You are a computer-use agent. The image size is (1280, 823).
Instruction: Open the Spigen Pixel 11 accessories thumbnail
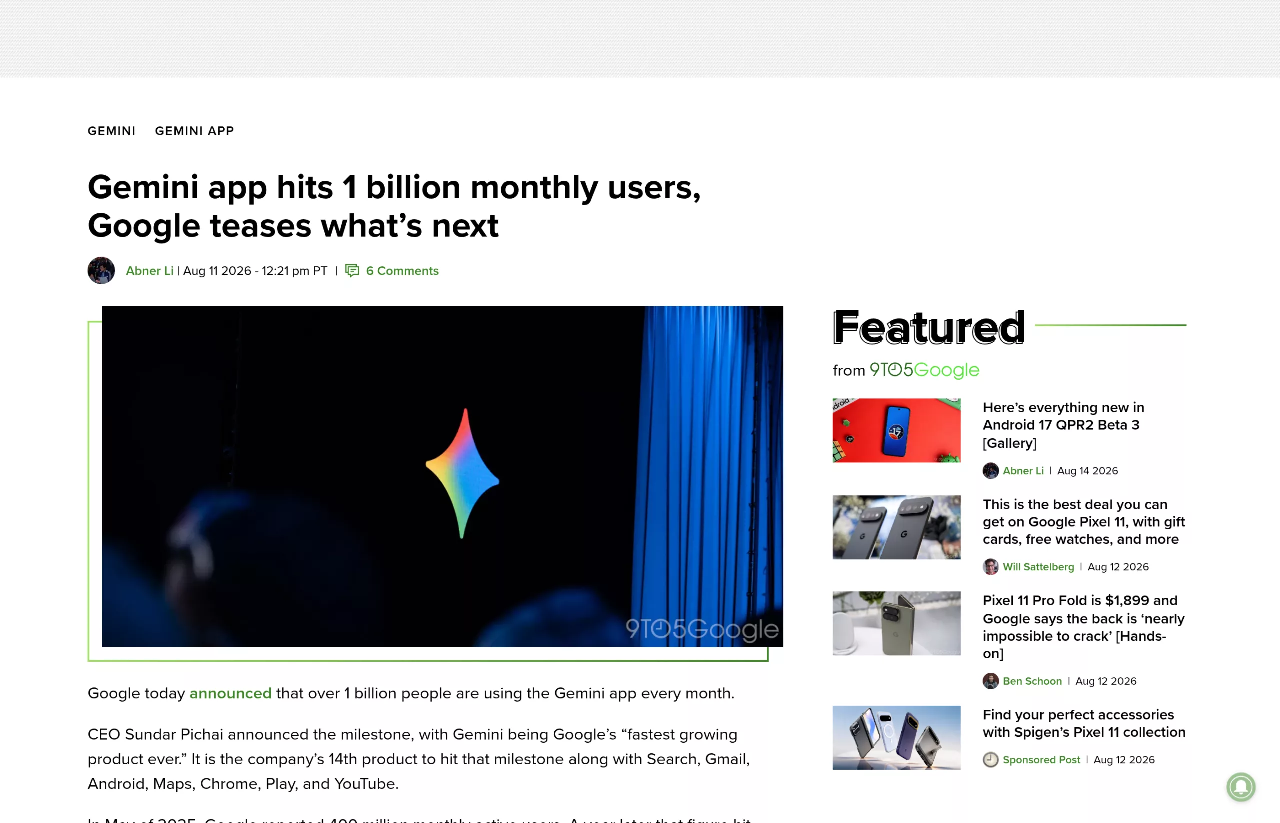(897, 738)
